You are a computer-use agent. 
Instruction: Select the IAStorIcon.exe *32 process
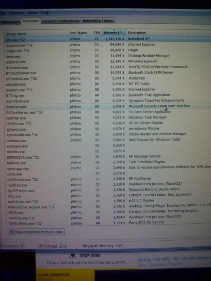(x=21, y=79)
